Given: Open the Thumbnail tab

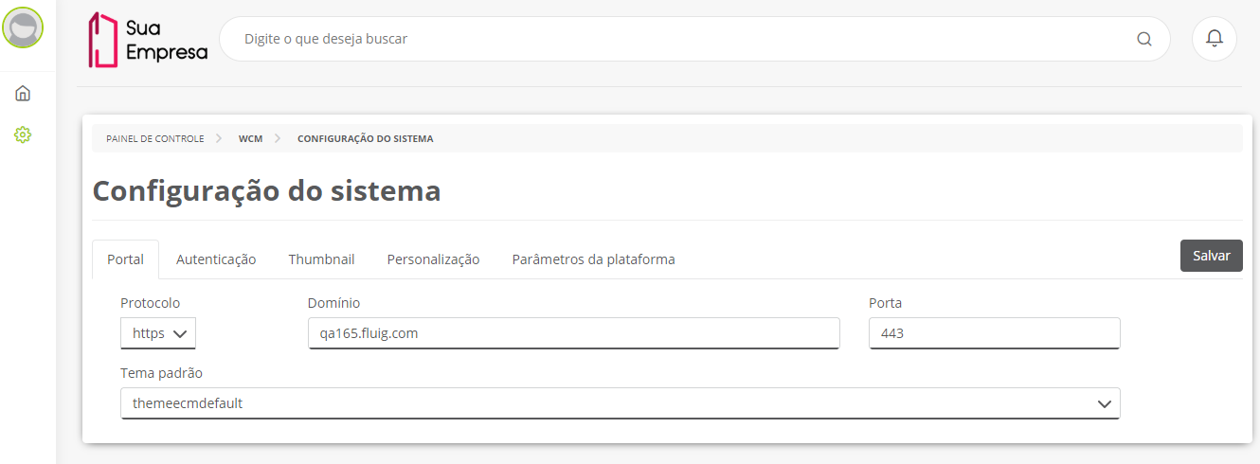Looking at the screenshot, I should [x=322, y=259].
